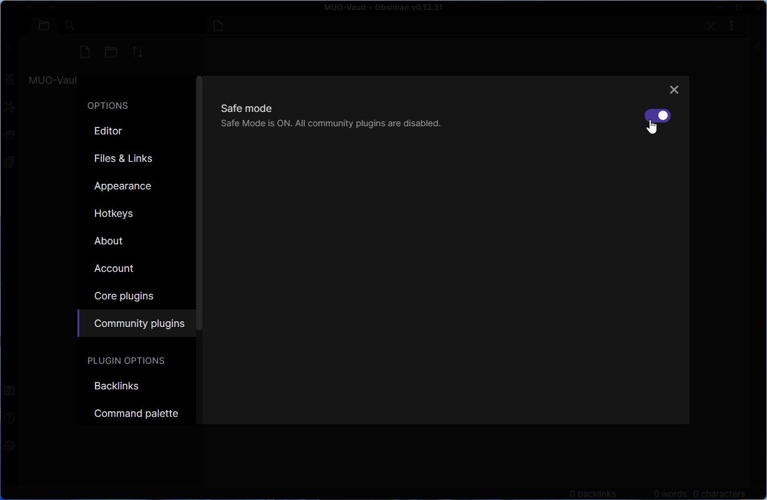
Task: Open settings using the gear icon
Action: pos(9,446)
